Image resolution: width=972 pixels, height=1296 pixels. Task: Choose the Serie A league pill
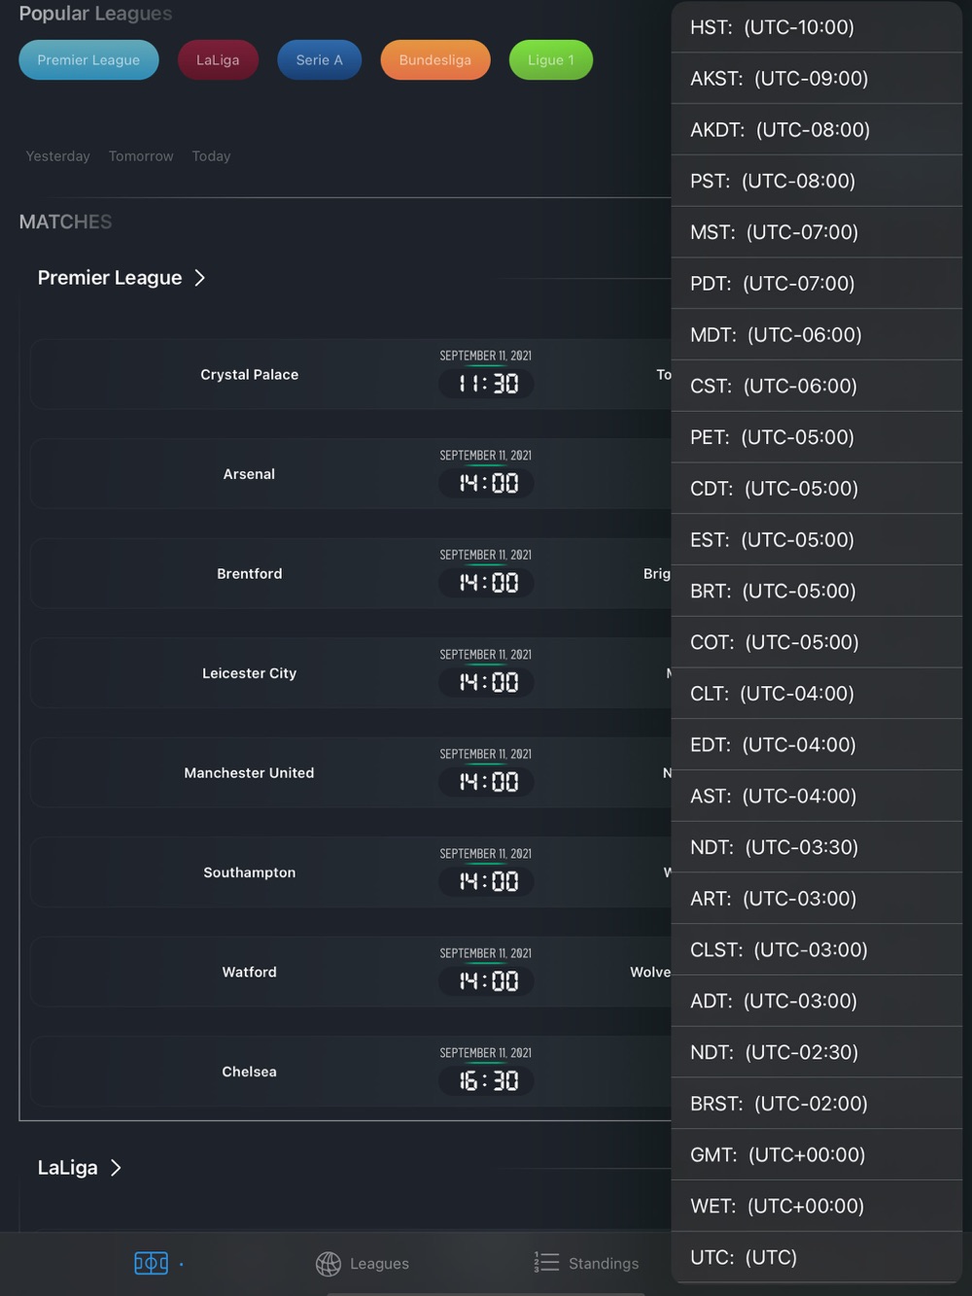(319, 60)
